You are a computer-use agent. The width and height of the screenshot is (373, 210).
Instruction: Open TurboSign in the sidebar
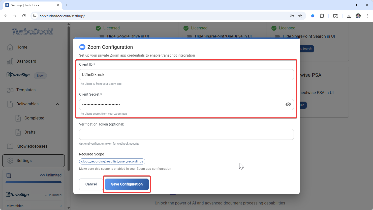pos(18,75)
